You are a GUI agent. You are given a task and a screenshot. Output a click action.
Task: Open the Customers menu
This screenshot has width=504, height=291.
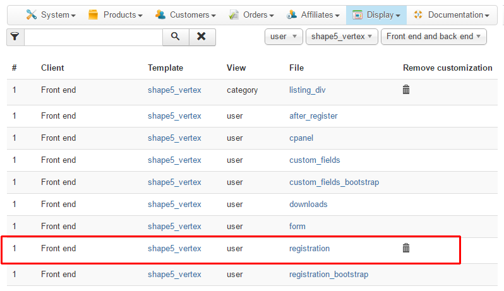pos(186,15)
